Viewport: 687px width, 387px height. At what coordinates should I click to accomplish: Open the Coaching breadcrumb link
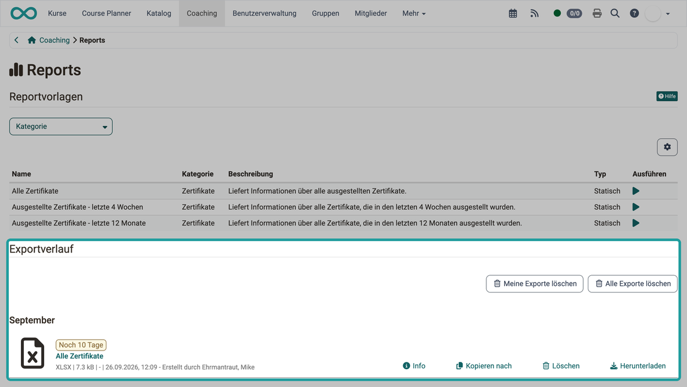pyautogui.click(x=54, y=40)
